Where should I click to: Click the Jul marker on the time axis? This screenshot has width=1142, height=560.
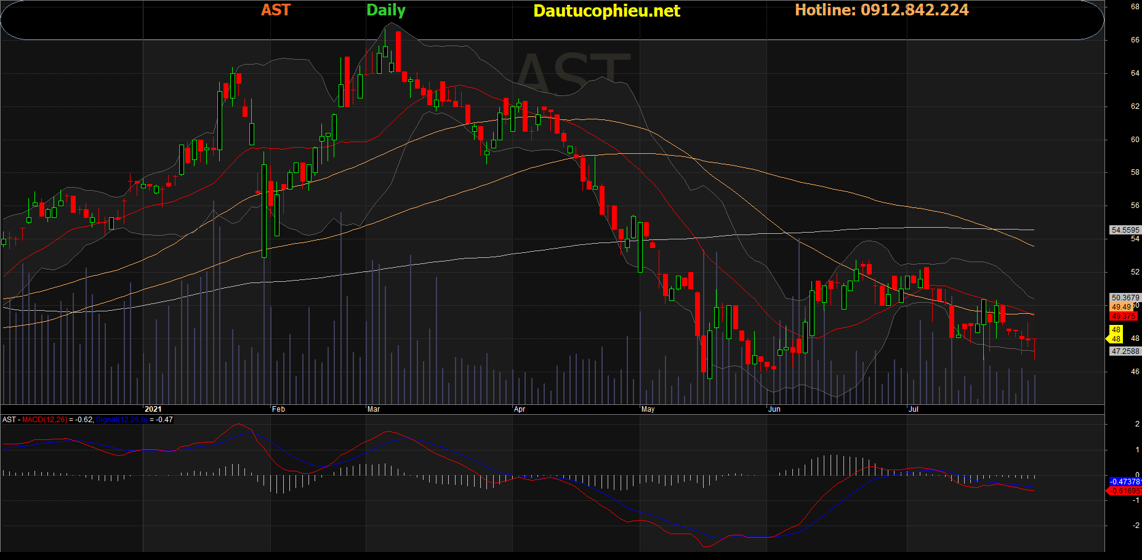pos(914,409)
